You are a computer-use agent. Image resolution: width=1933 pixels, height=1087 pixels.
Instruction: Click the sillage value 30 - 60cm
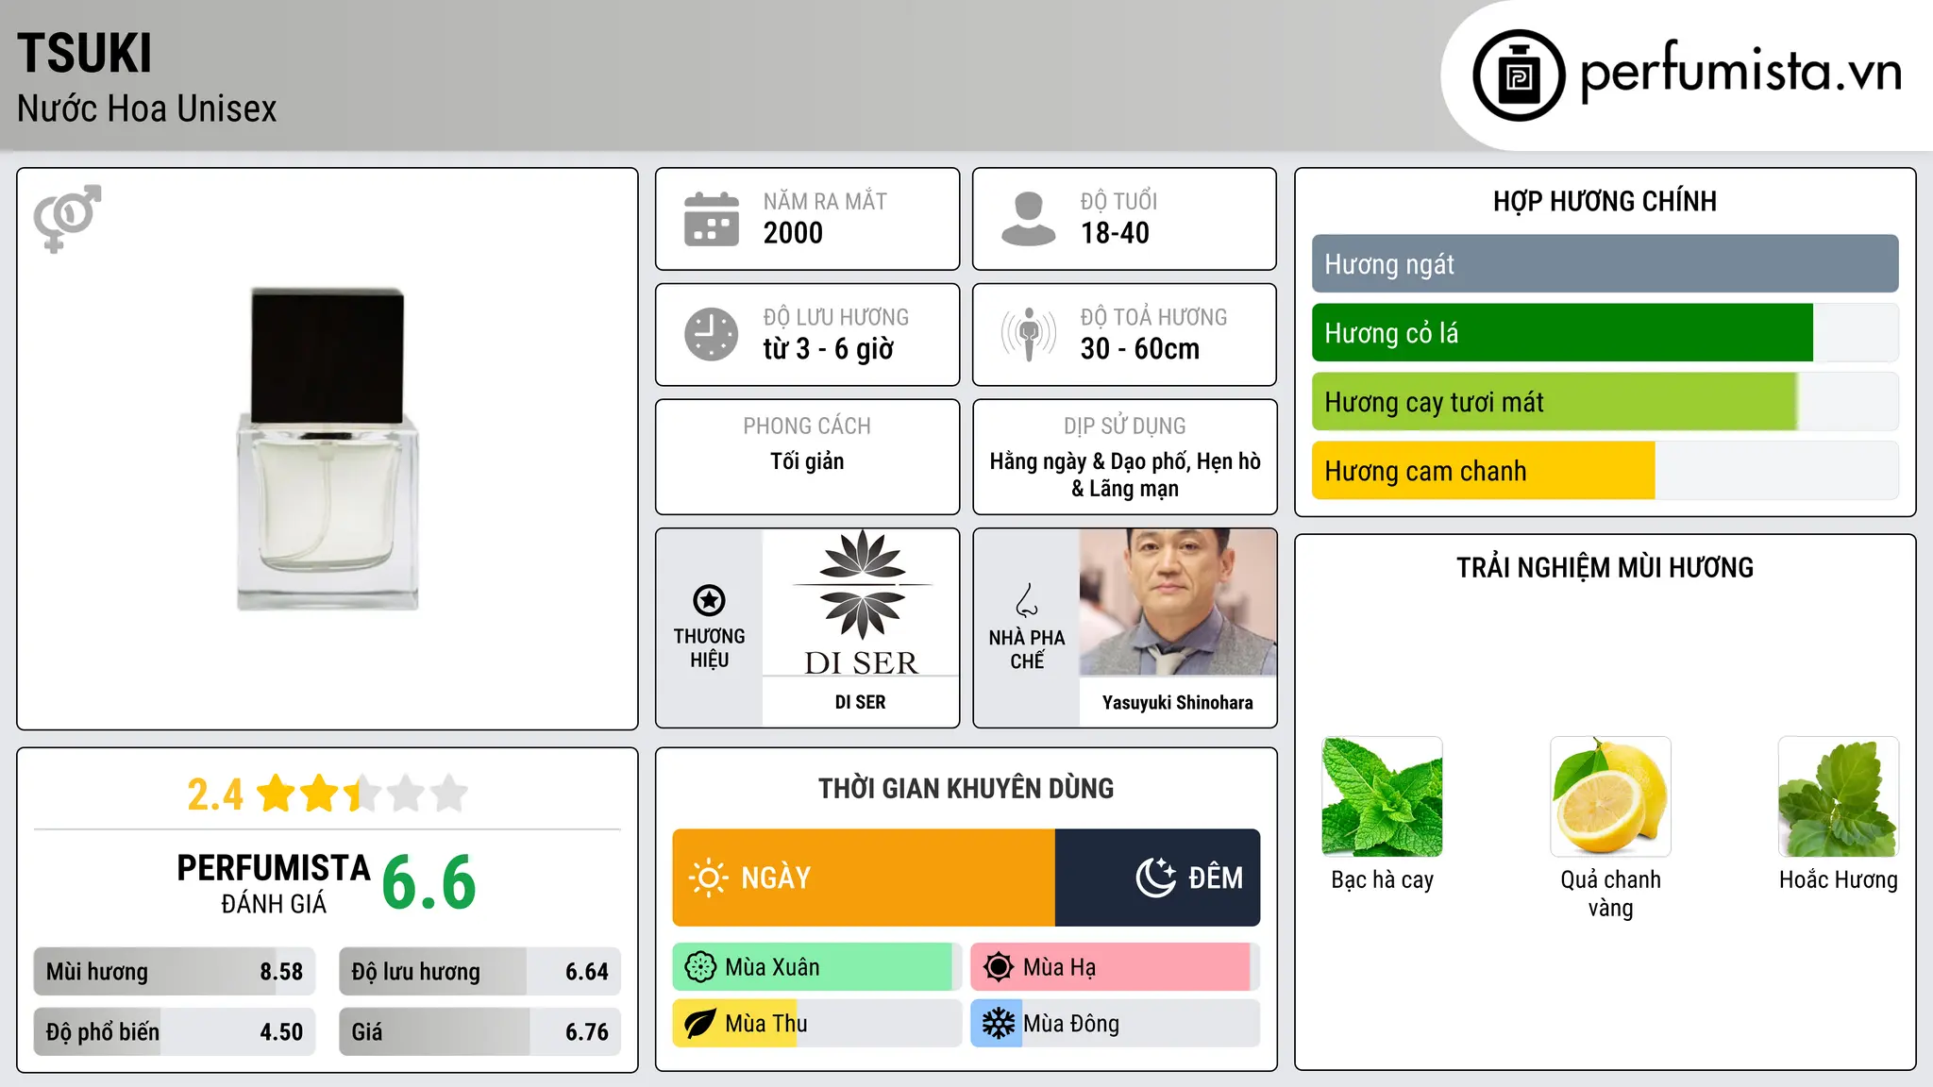click(1140, 349)
